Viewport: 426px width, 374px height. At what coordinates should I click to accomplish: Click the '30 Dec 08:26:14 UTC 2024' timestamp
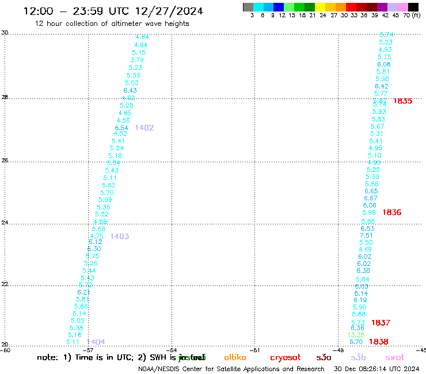coord(376,369)
